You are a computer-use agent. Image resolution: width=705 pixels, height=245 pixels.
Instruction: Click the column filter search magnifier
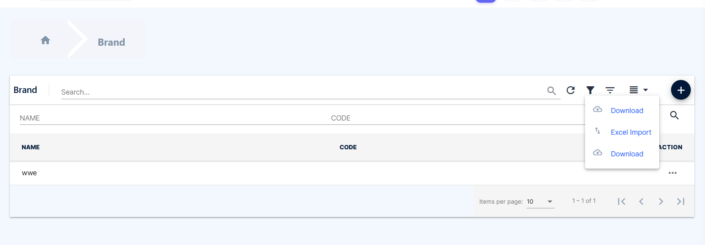(x=674, y=115)
